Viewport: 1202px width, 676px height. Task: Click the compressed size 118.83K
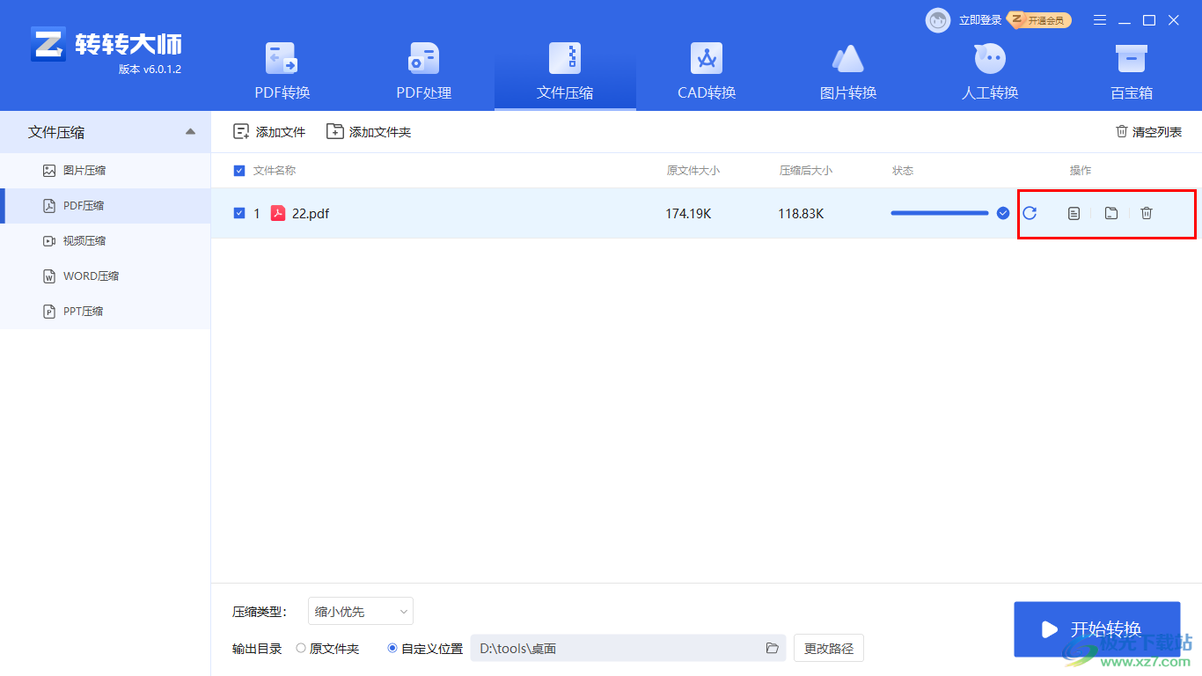801,213
